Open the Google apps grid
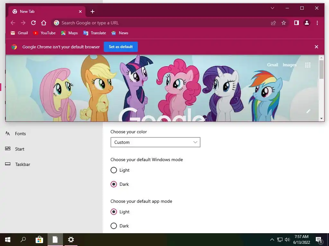This screenshot has width=329, height=246. point(307,65)
